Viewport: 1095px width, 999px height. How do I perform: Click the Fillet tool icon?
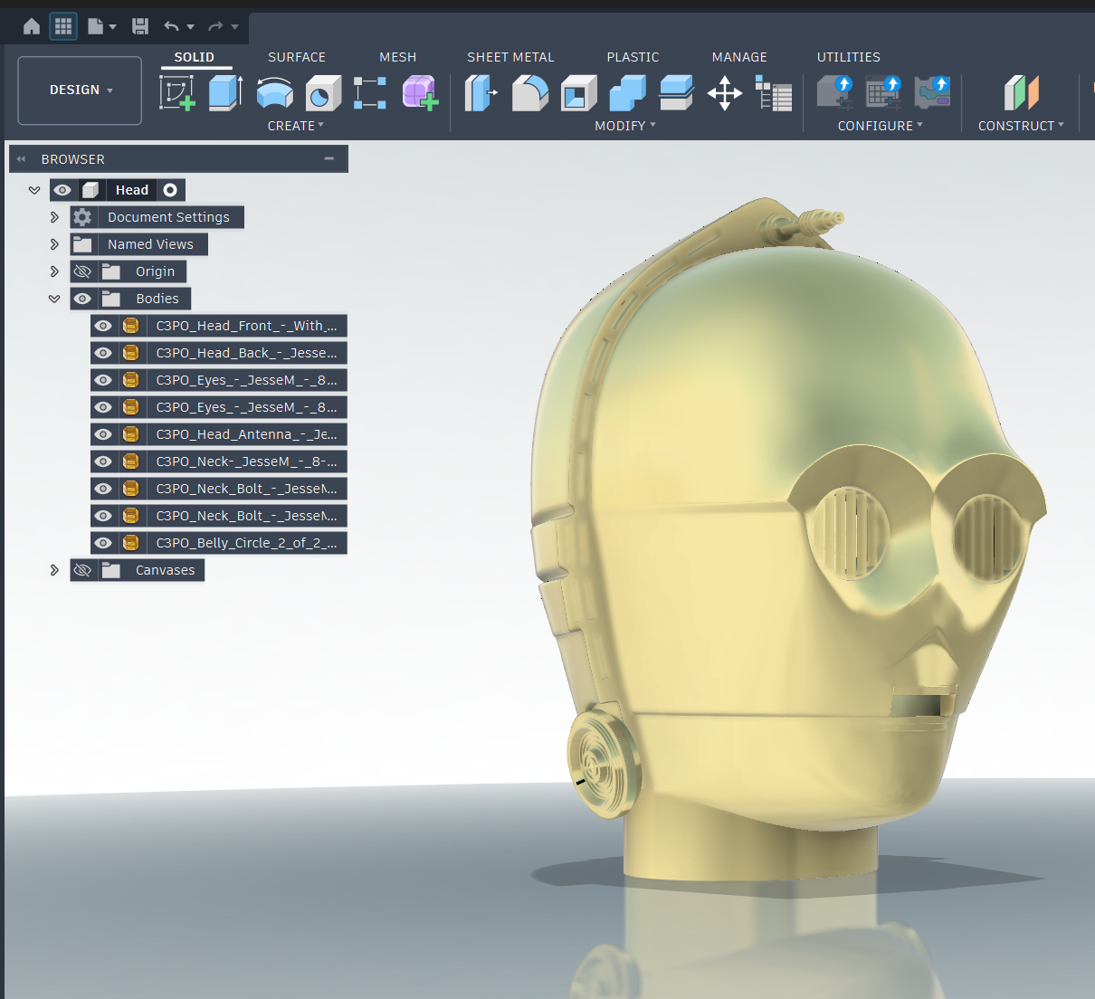529,92
